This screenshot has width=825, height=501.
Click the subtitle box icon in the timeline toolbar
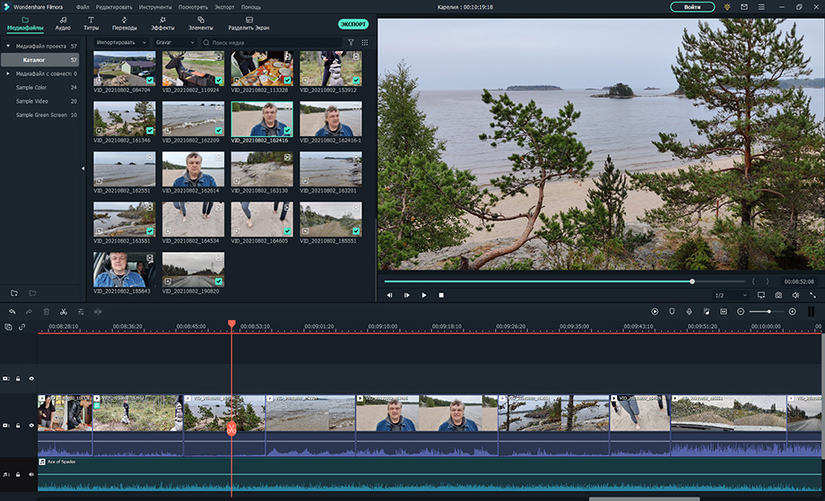pyautogui.click(x=724, y=312)
